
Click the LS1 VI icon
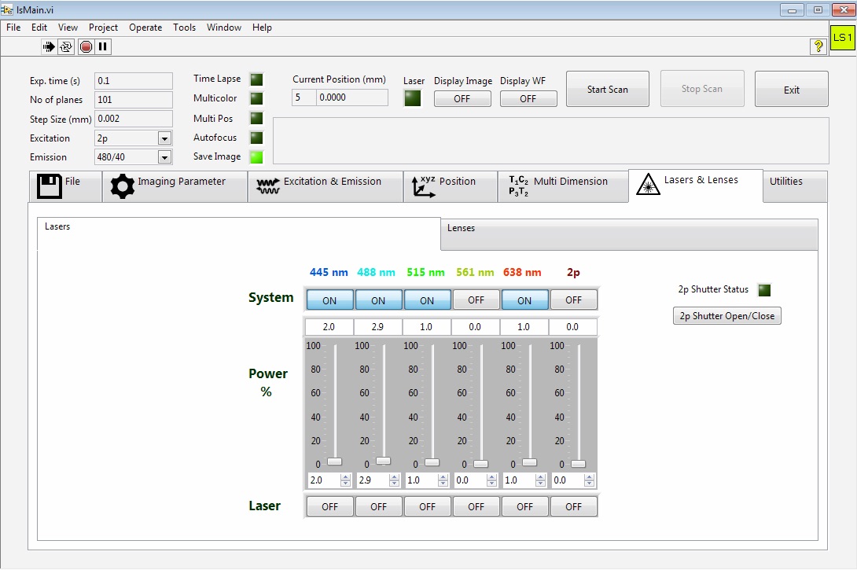pos(842,38)
